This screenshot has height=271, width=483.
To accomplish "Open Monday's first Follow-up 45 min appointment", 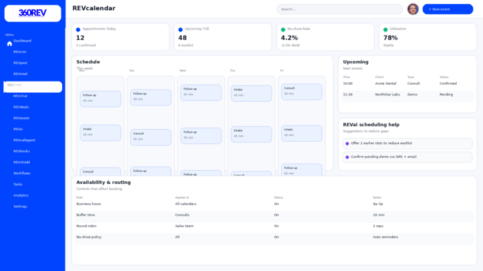I will coord(100,98).
